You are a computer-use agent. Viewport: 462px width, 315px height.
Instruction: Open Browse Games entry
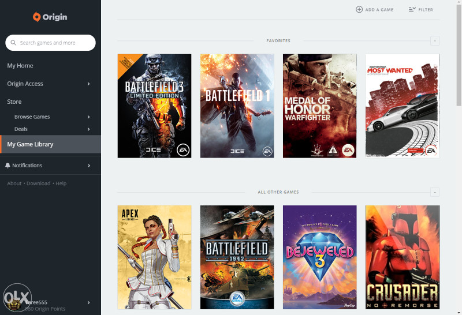coord(32,117)
